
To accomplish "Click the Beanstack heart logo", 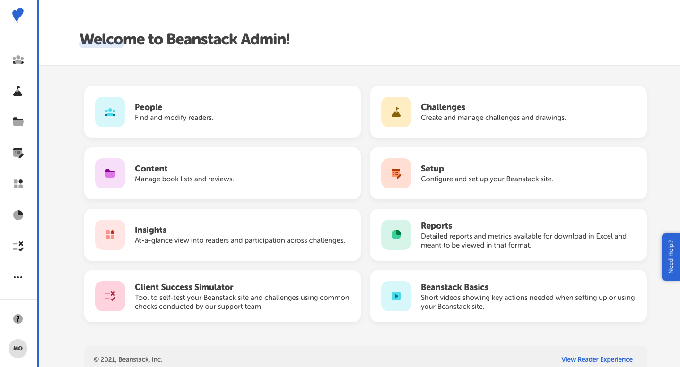I will click(x=18, y=15).
